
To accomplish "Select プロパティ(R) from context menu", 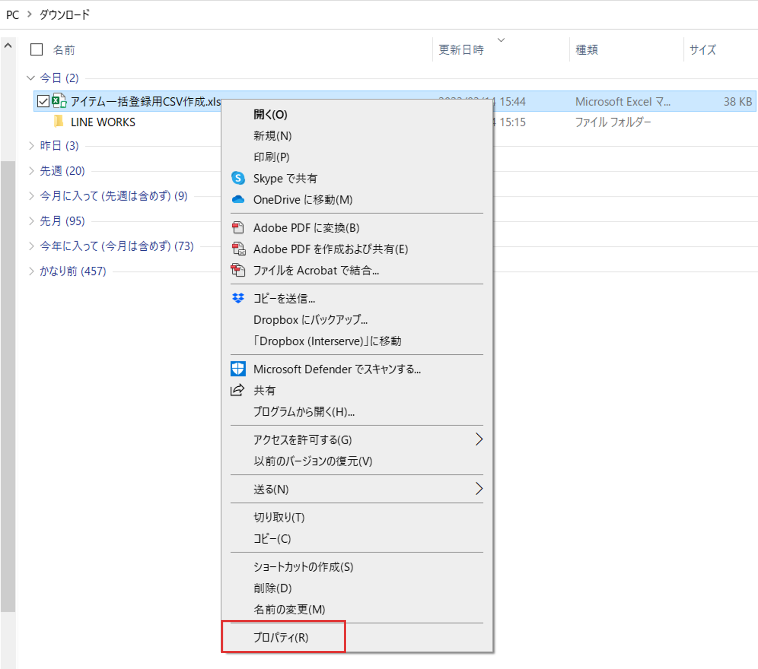I will 281,637.
